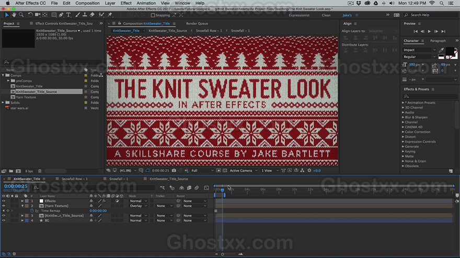This screenshot has height=258, width=460.
Task: Click the frame blending switch in timeline
Action: click(x=189, y=188)
